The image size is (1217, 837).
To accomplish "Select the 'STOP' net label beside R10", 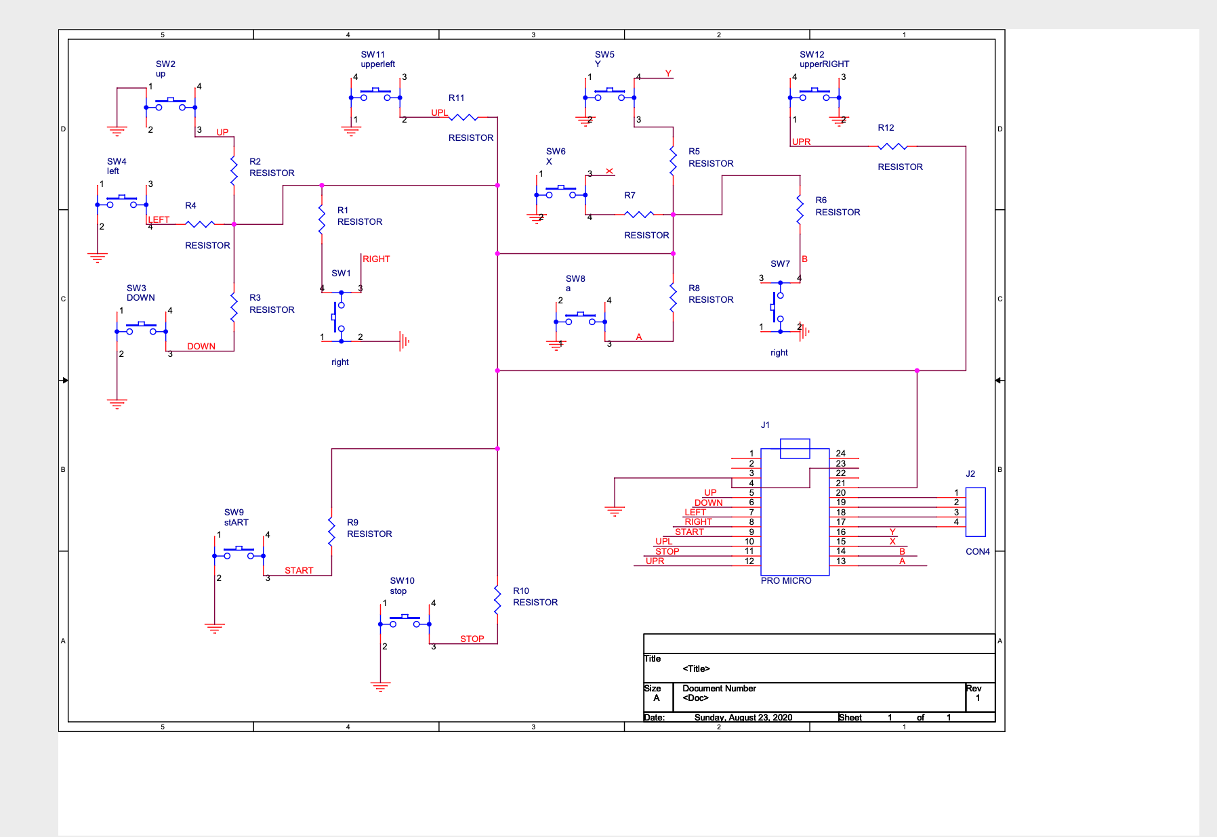I will (x=472, y=639).
